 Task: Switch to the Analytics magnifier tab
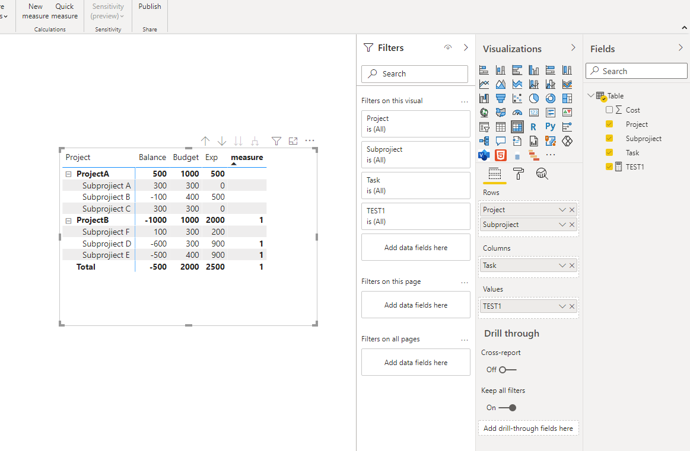(542, 174)
